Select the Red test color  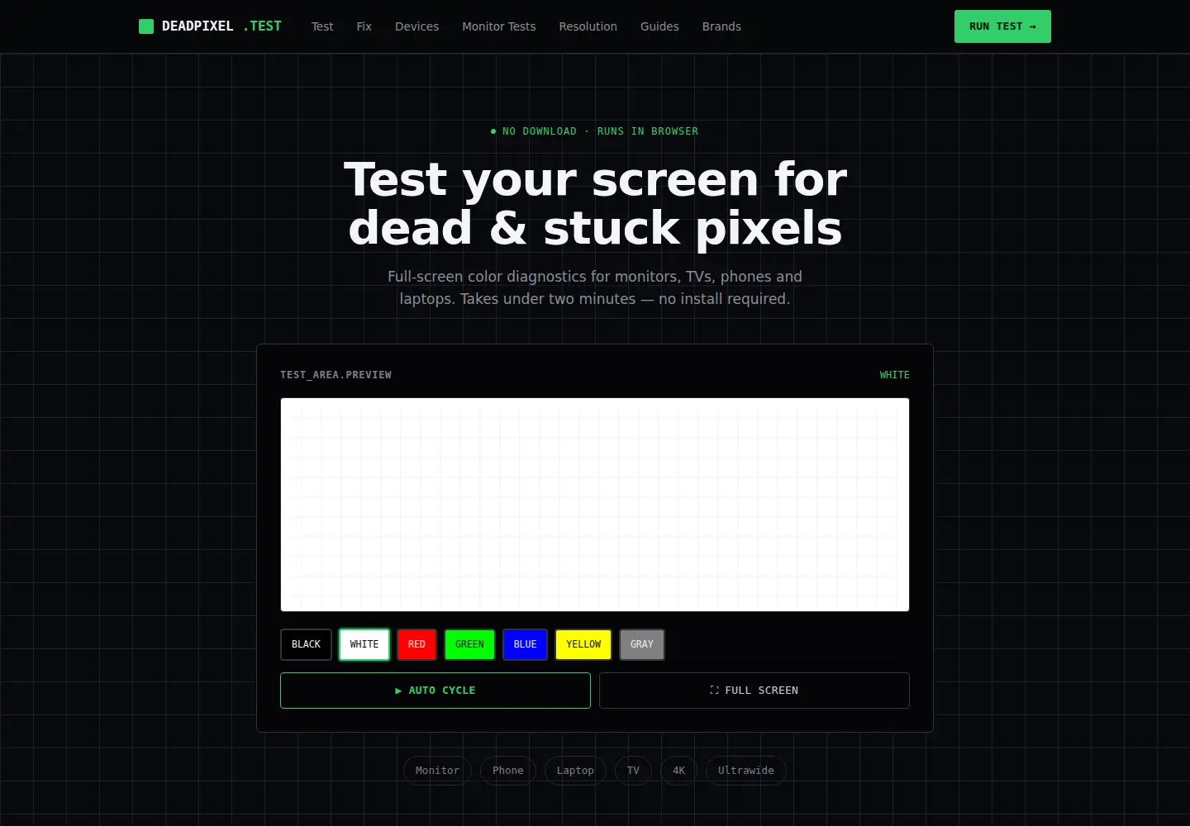416,644
